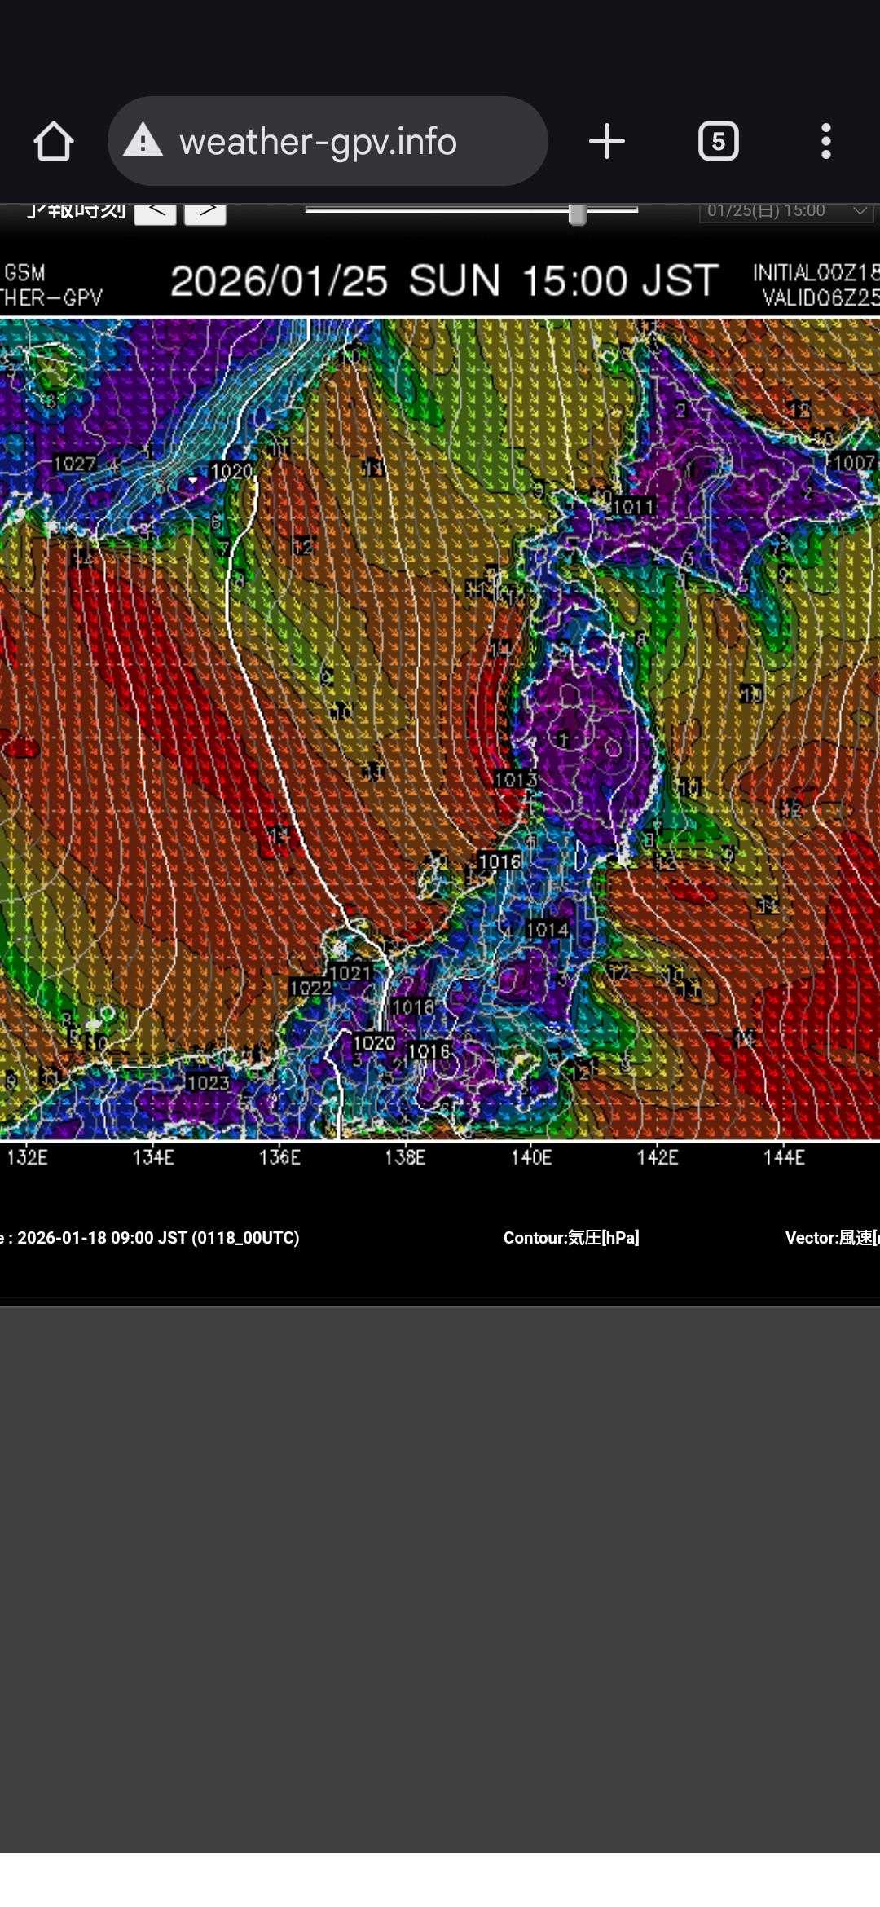
Task: Click the 1011 pressure label near Hokkaido
Action: (633, 508)
